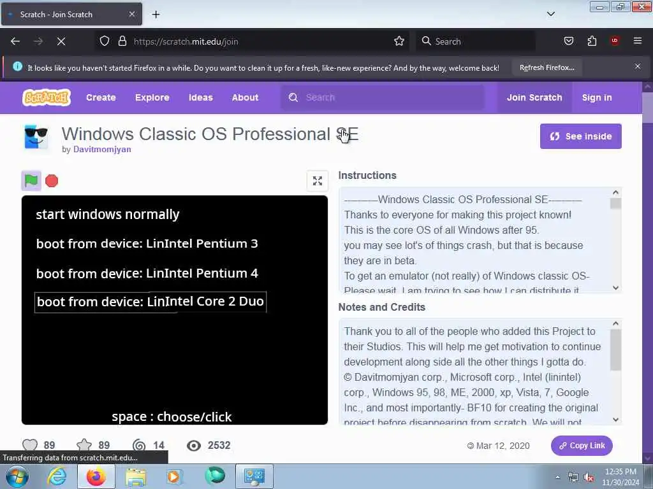The image size is (653, 489).
Task: Click the Scratch search magnifier icon
Action: [293, 97]
